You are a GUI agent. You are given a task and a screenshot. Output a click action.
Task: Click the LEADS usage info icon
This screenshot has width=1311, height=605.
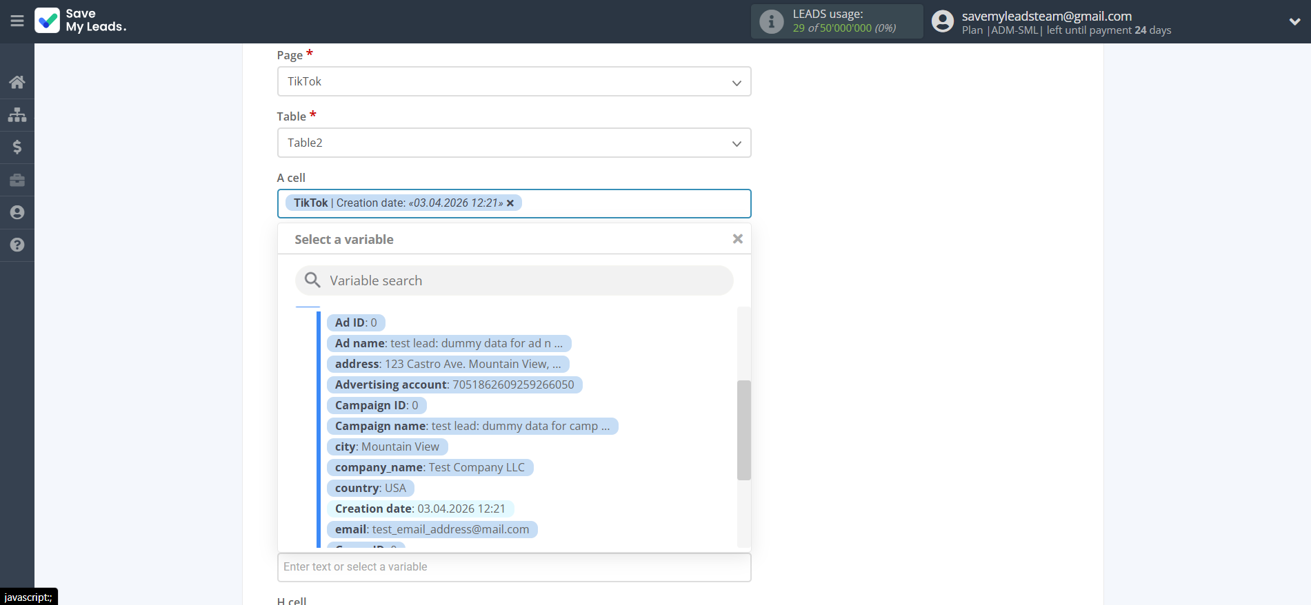(x=771, y=21)
